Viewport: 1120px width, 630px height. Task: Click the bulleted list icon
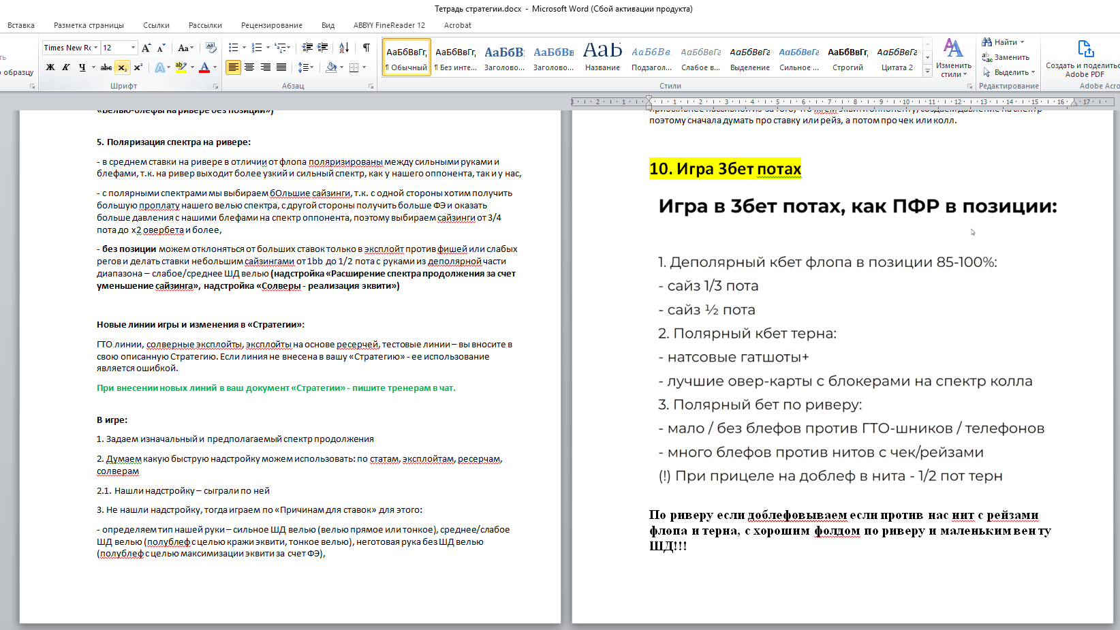[x=234, y=48]
